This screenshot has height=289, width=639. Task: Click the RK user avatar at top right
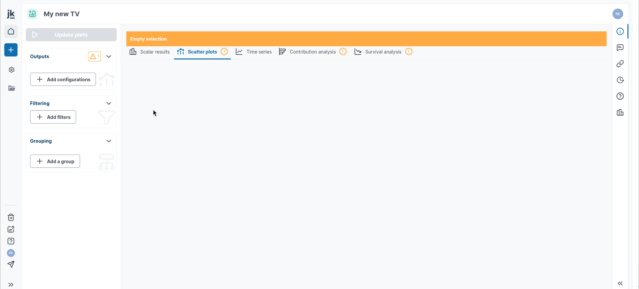click(x=618, y=14)
